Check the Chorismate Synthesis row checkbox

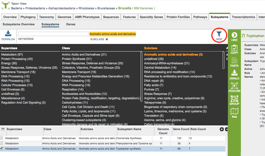click(x=1, y=138)
